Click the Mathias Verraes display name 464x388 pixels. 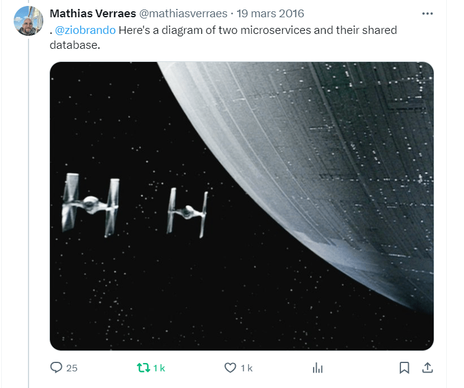93,14
